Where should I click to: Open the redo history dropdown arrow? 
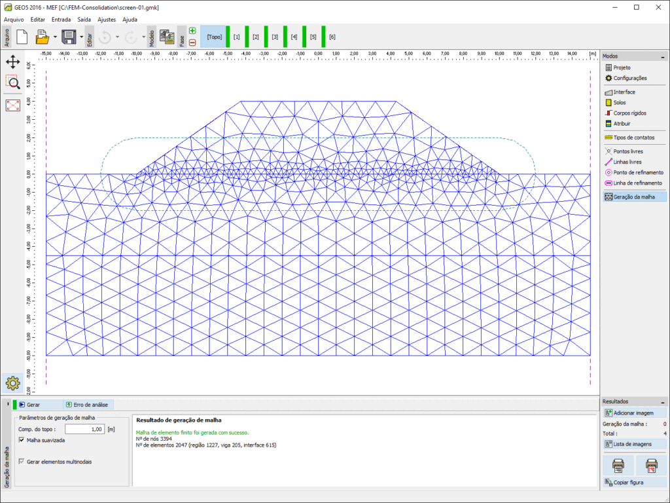click(x=143, y=37)
